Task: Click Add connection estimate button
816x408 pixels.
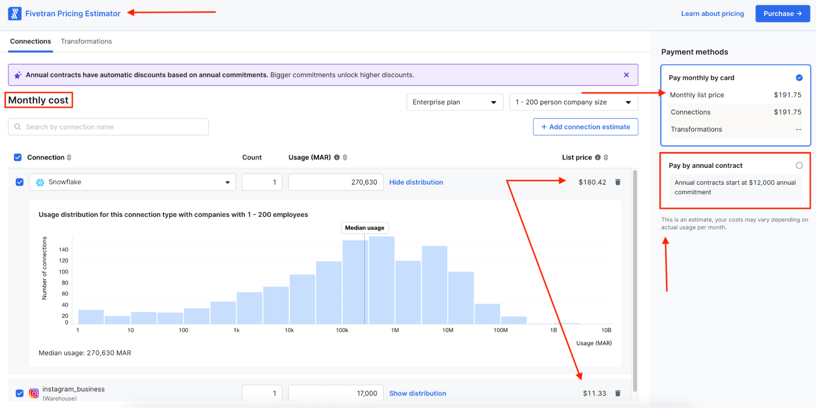Action: pyautogui.click(x=585, y=127)
